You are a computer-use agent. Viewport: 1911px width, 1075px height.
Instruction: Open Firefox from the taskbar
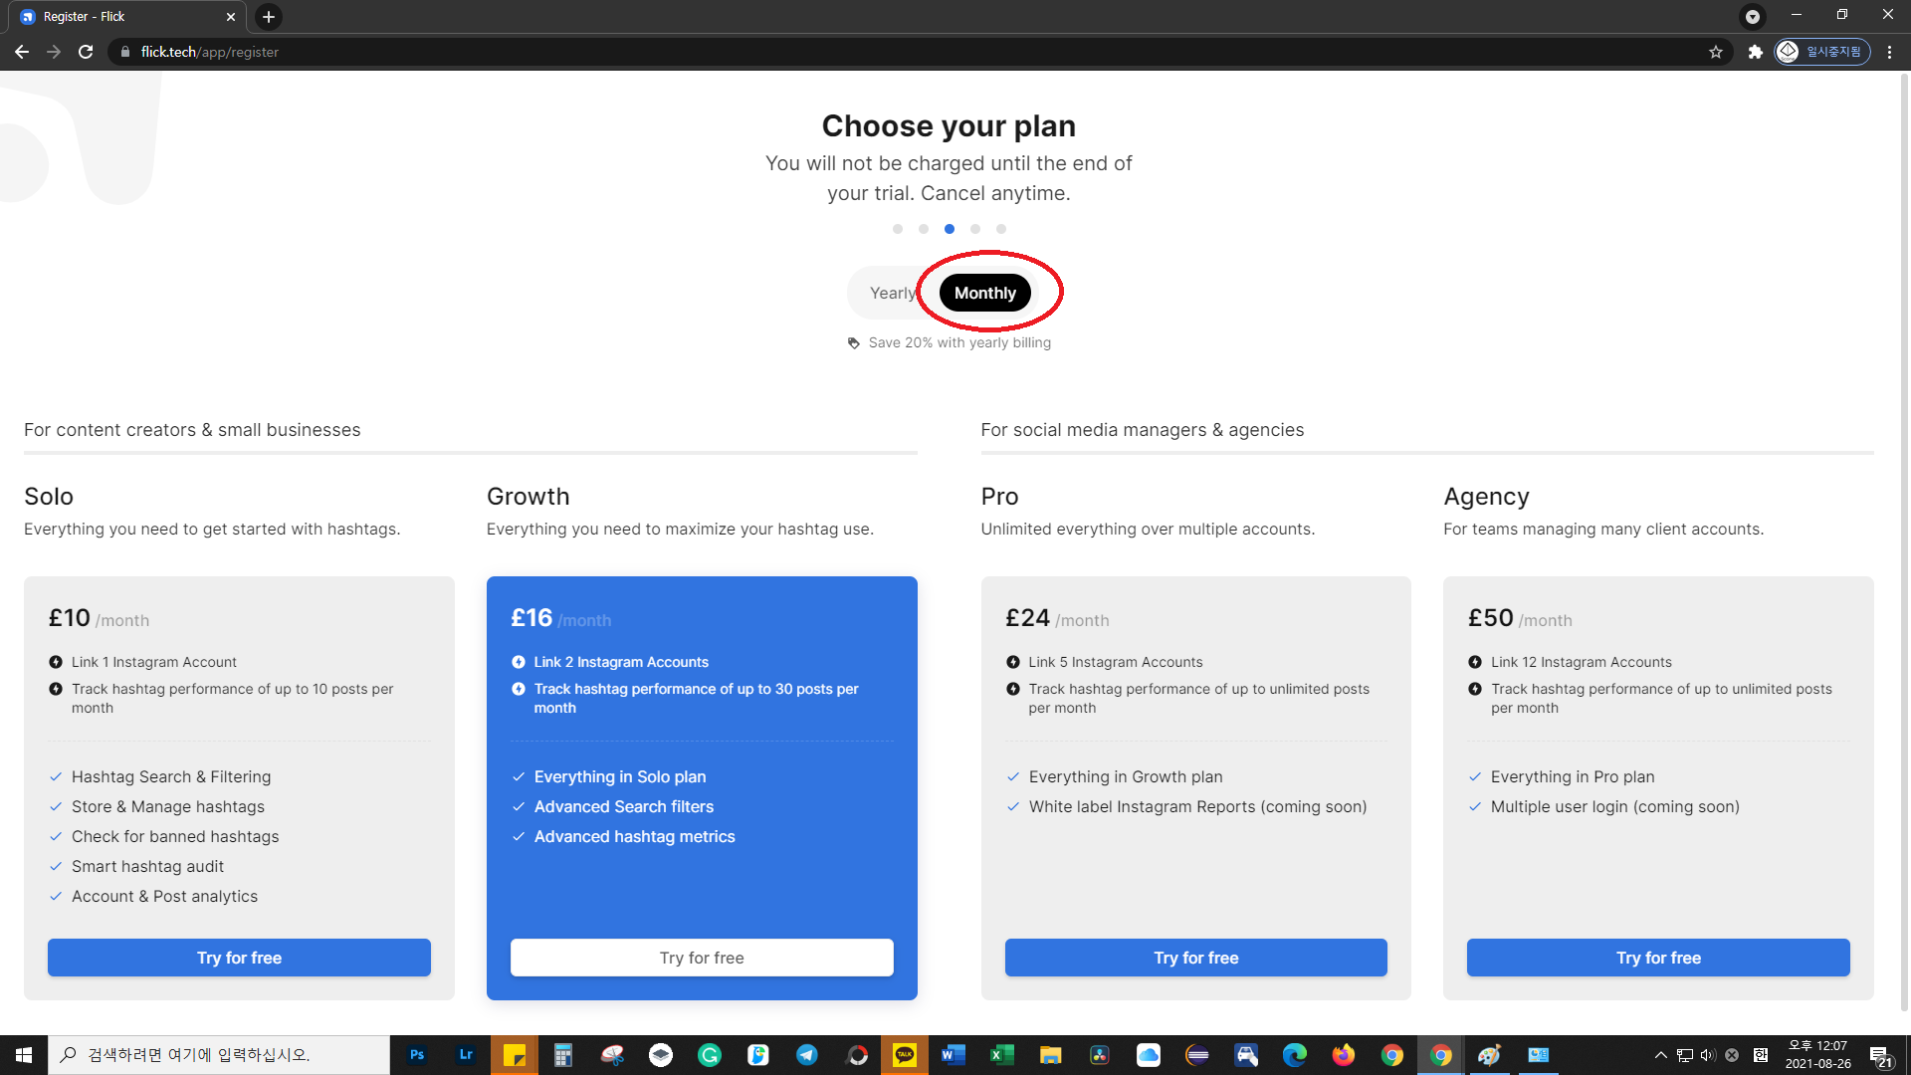point(1343,1055)
